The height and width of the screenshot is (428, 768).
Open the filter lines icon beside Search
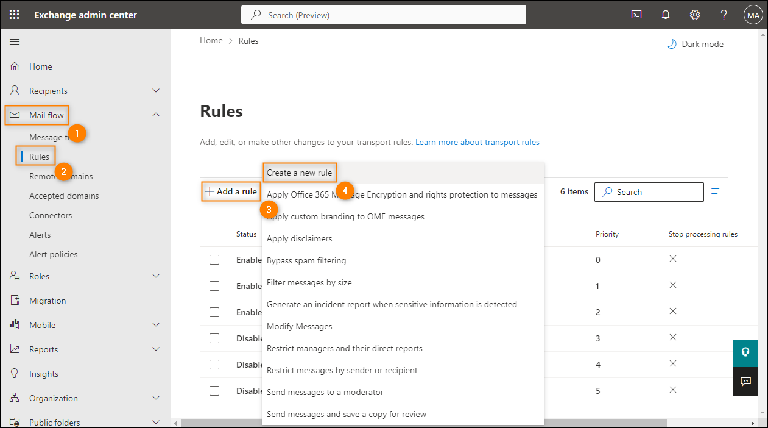point(716,191)
